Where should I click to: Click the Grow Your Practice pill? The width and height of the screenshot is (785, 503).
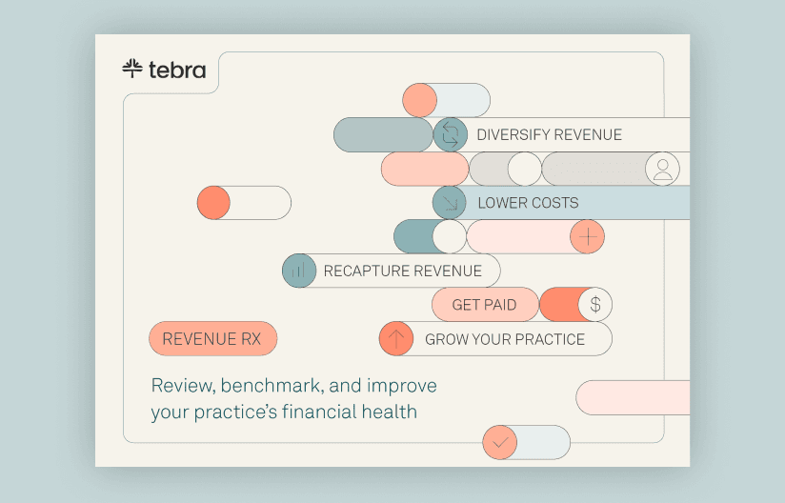coord(495,339)
